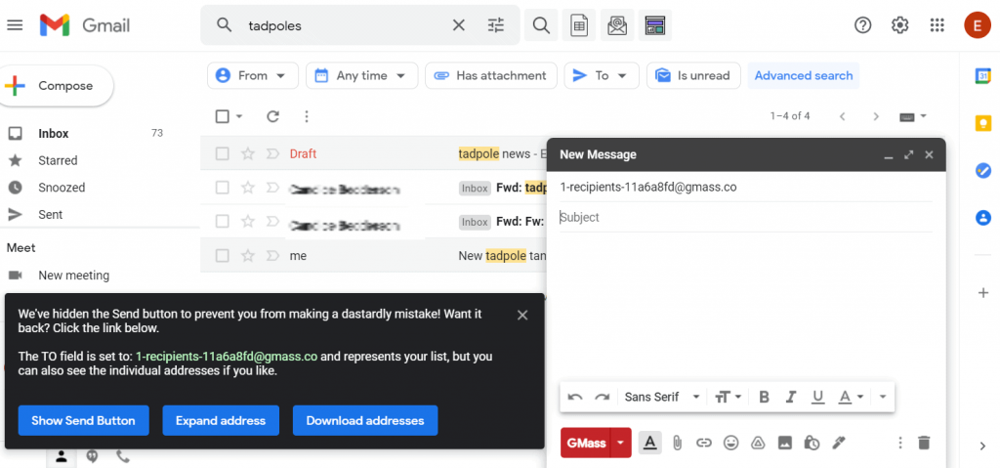
Task: Toggle formatting options A icon
Action: pos(649,443)
